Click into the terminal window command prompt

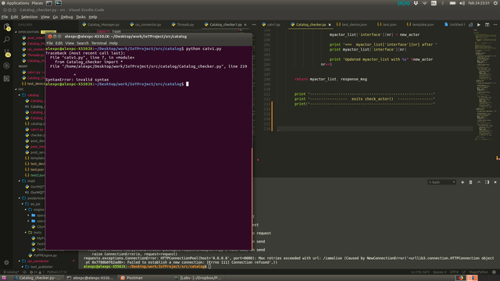tap(187, 84)
